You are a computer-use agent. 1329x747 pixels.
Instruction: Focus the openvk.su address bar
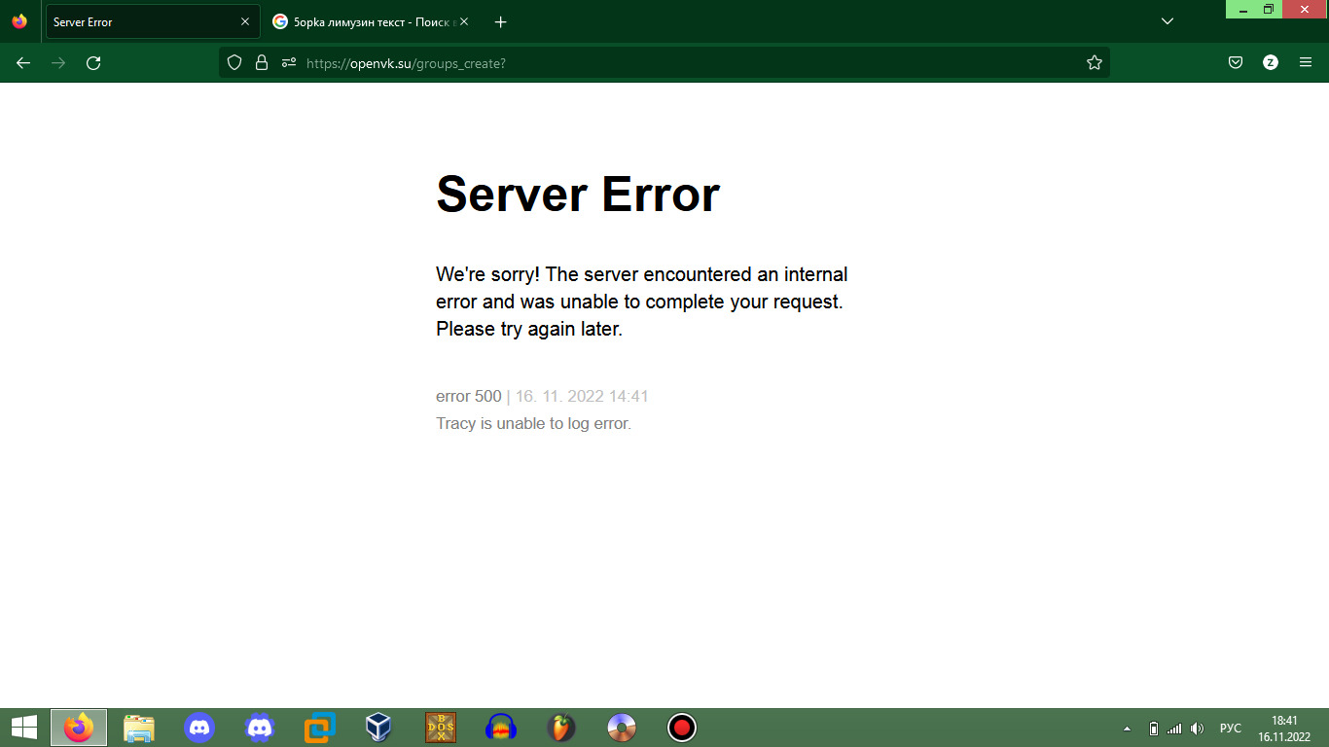point(664,62)
